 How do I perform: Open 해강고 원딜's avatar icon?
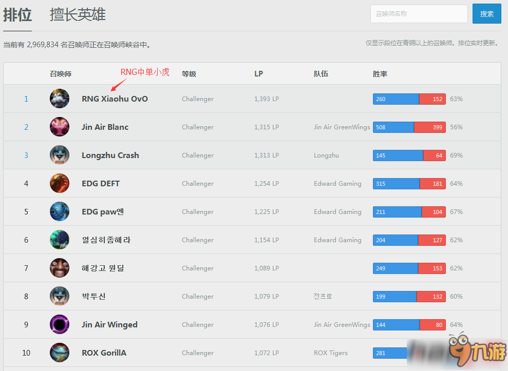click(60, 268)
